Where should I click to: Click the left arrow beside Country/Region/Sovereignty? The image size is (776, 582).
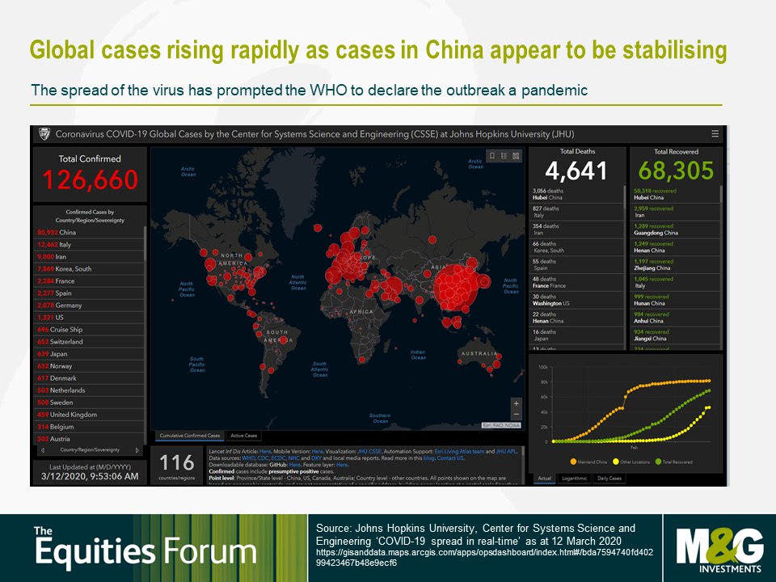(x=43, y=450)
